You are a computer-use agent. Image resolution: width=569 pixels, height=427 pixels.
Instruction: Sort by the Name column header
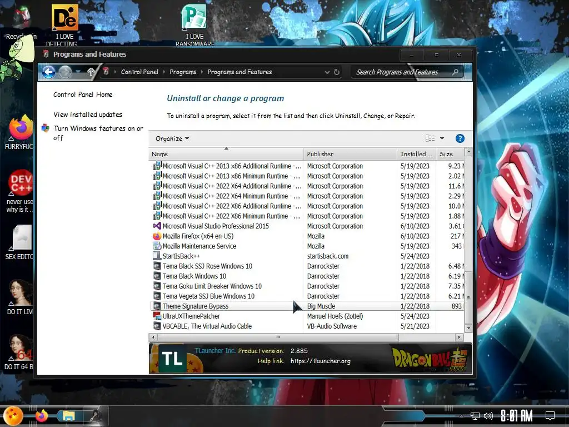tap(226, 154)
